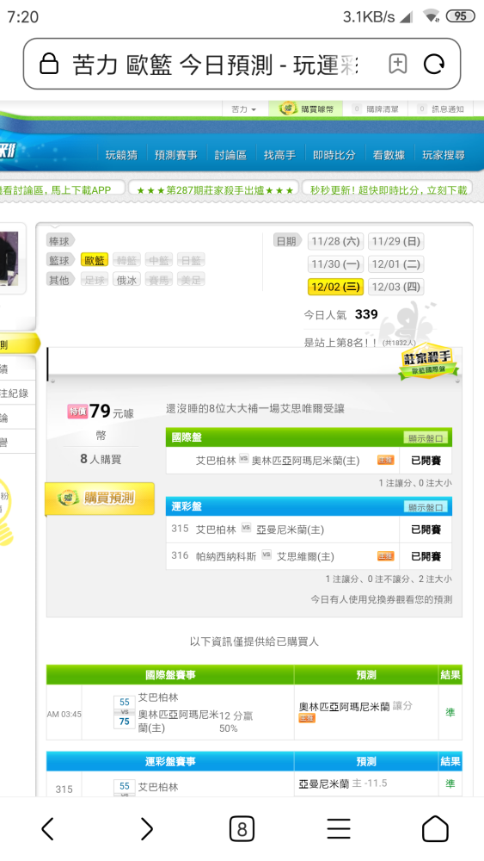484x861 pixels.
Task: Tap the browser home icon
Action: (x=435, y=828)
